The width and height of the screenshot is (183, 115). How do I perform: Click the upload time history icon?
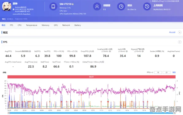point(147,6)
